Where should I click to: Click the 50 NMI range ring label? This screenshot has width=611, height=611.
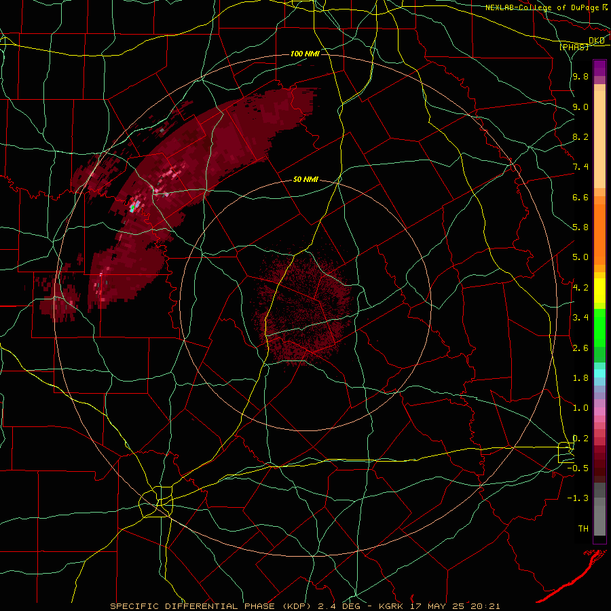(x=305, y=179)
